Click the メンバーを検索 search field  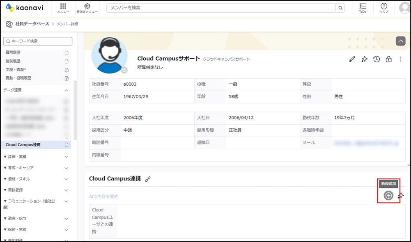[221, 8]
